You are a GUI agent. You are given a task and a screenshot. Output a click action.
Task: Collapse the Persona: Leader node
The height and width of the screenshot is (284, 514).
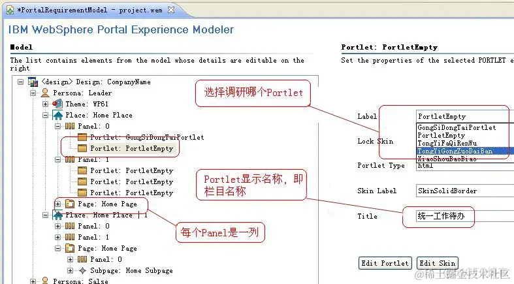[33, 93]
